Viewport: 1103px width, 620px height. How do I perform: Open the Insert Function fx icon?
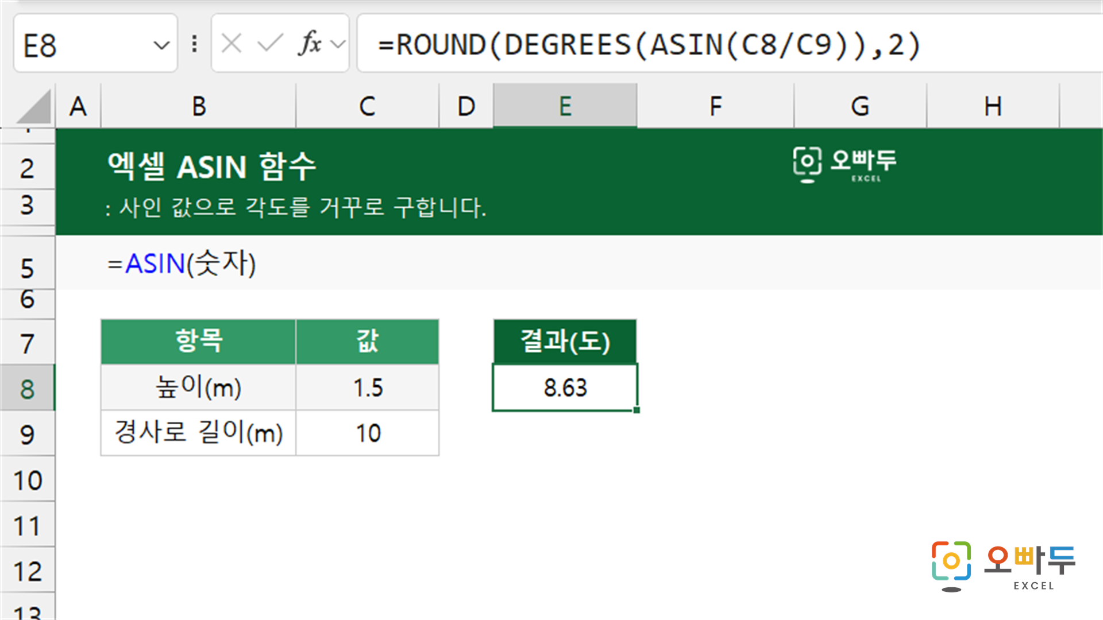click(310, 44)
